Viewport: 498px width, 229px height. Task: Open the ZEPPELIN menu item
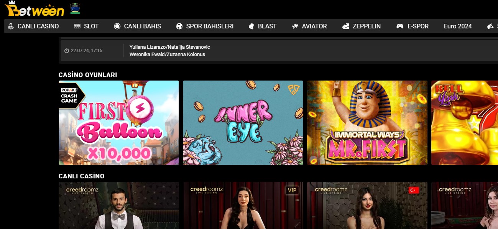click(x=362, y=26)
